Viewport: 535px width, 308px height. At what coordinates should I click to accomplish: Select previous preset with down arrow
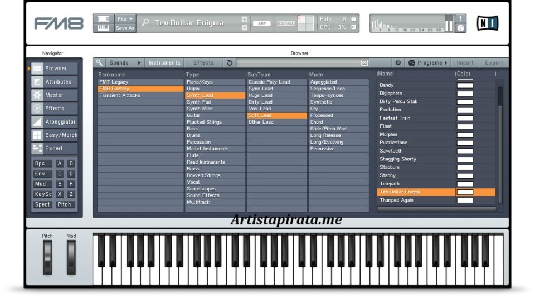245,27
